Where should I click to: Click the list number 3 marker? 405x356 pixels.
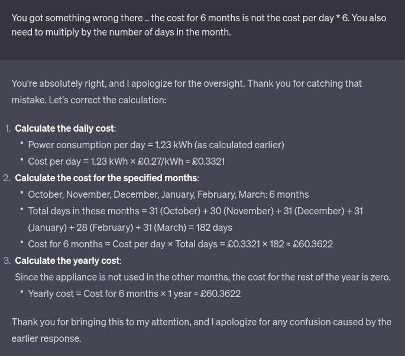click(x=7, y=260)
